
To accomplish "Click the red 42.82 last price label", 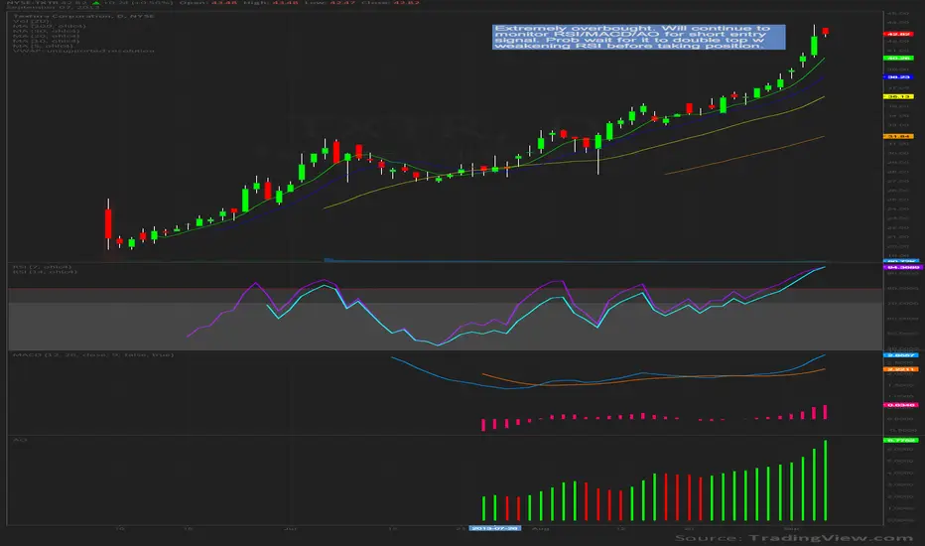I will click(898, 34).
